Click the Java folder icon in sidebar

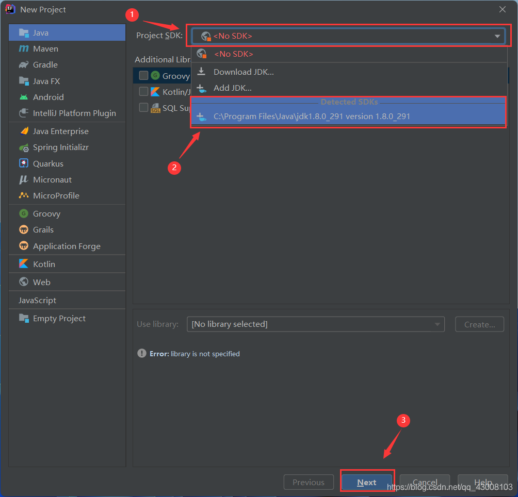tap(24, 32)
